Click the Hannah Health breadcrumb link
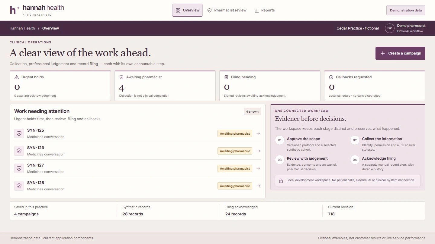This screenshot has width=435, height=244. point(22,28)
